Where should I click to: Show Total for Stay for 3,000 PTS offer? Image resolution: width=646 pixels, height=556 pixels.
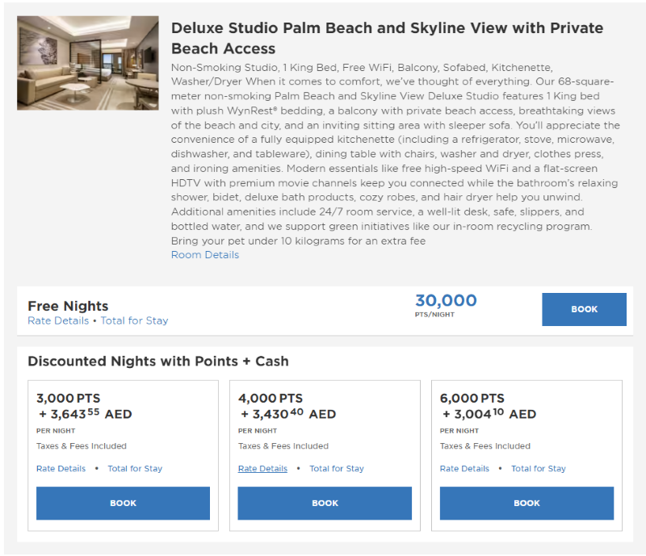click(x=135, y=469)
